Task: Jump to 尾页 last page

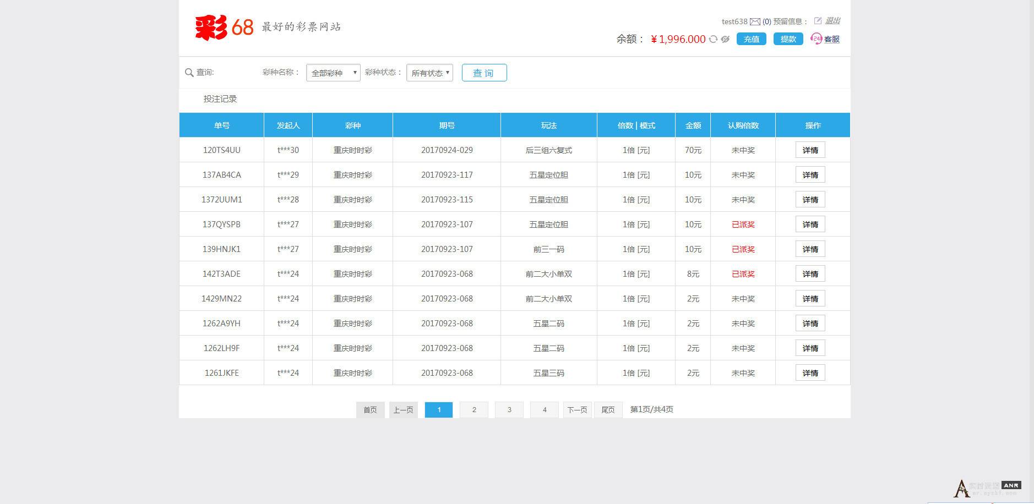Action: coord(608,410)
